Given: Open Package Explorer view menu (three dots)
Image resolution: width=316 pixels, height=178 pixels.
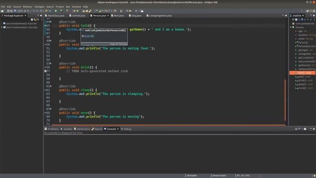Looking at the screenshot, I should tap(41, 20).
